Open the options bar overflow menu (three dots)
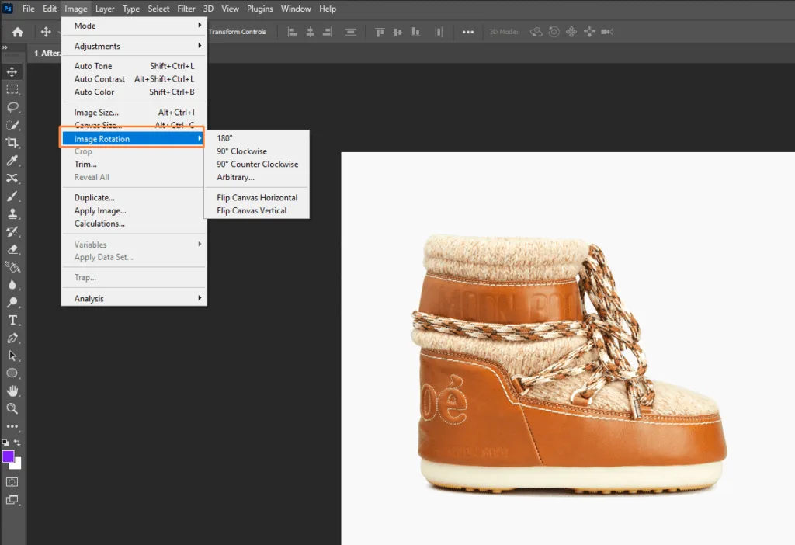 click(467, 32)
